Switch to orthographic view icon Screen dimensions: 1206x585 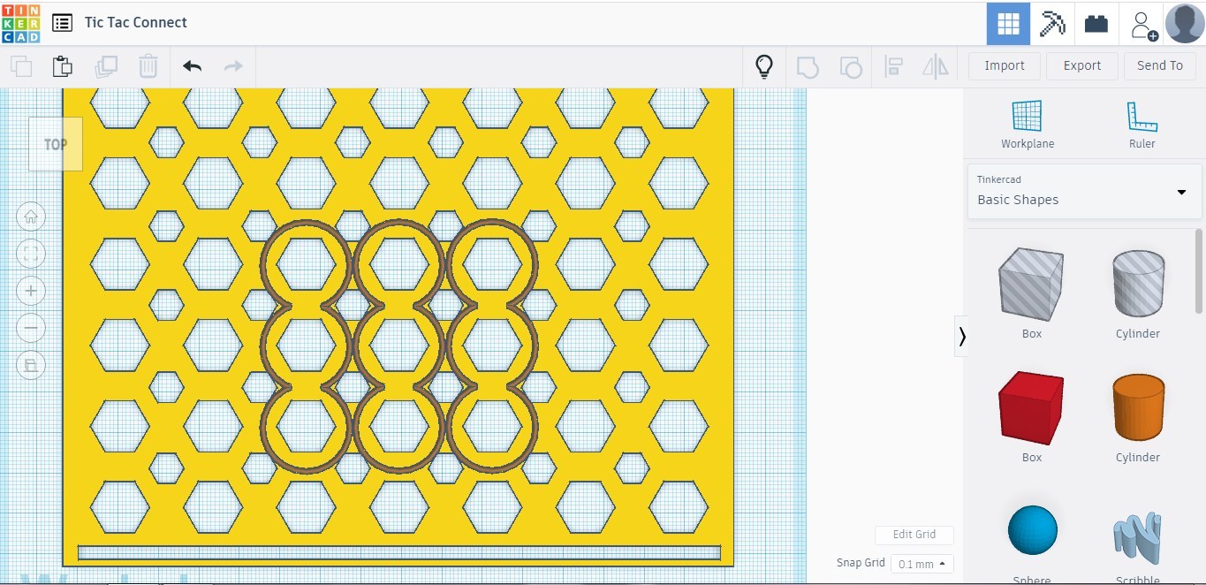pos(31,365)
